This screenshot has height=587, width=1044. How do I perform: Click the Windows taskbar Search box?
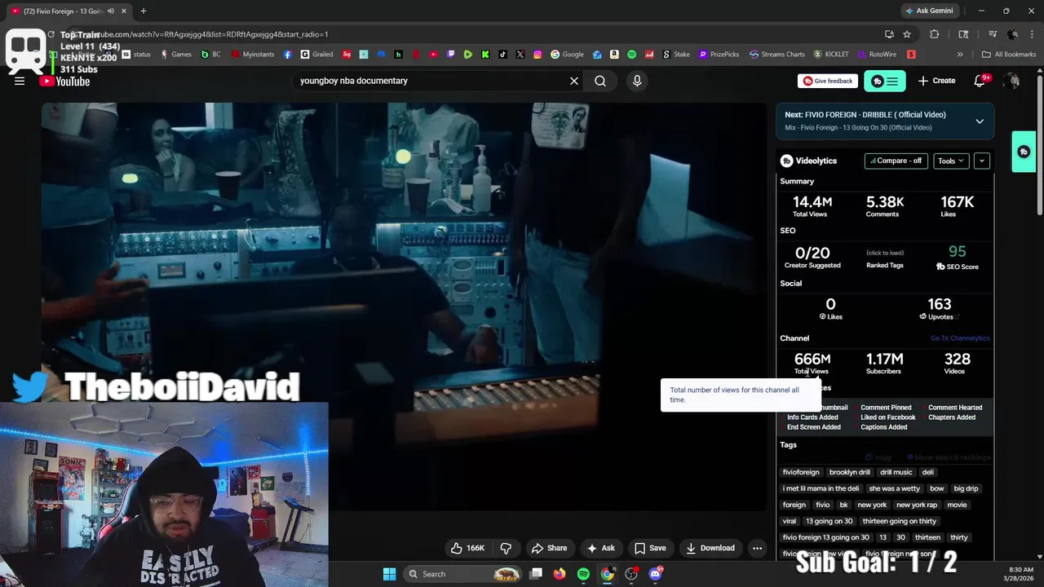point(464,574)
